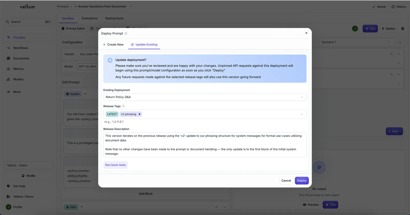
Task: Click the User role badge
Action: tap(71, 207)
